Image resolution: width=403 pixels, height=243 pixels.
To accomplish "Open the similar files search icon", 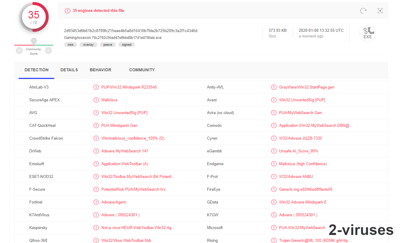I will click(x=380, y=11).
